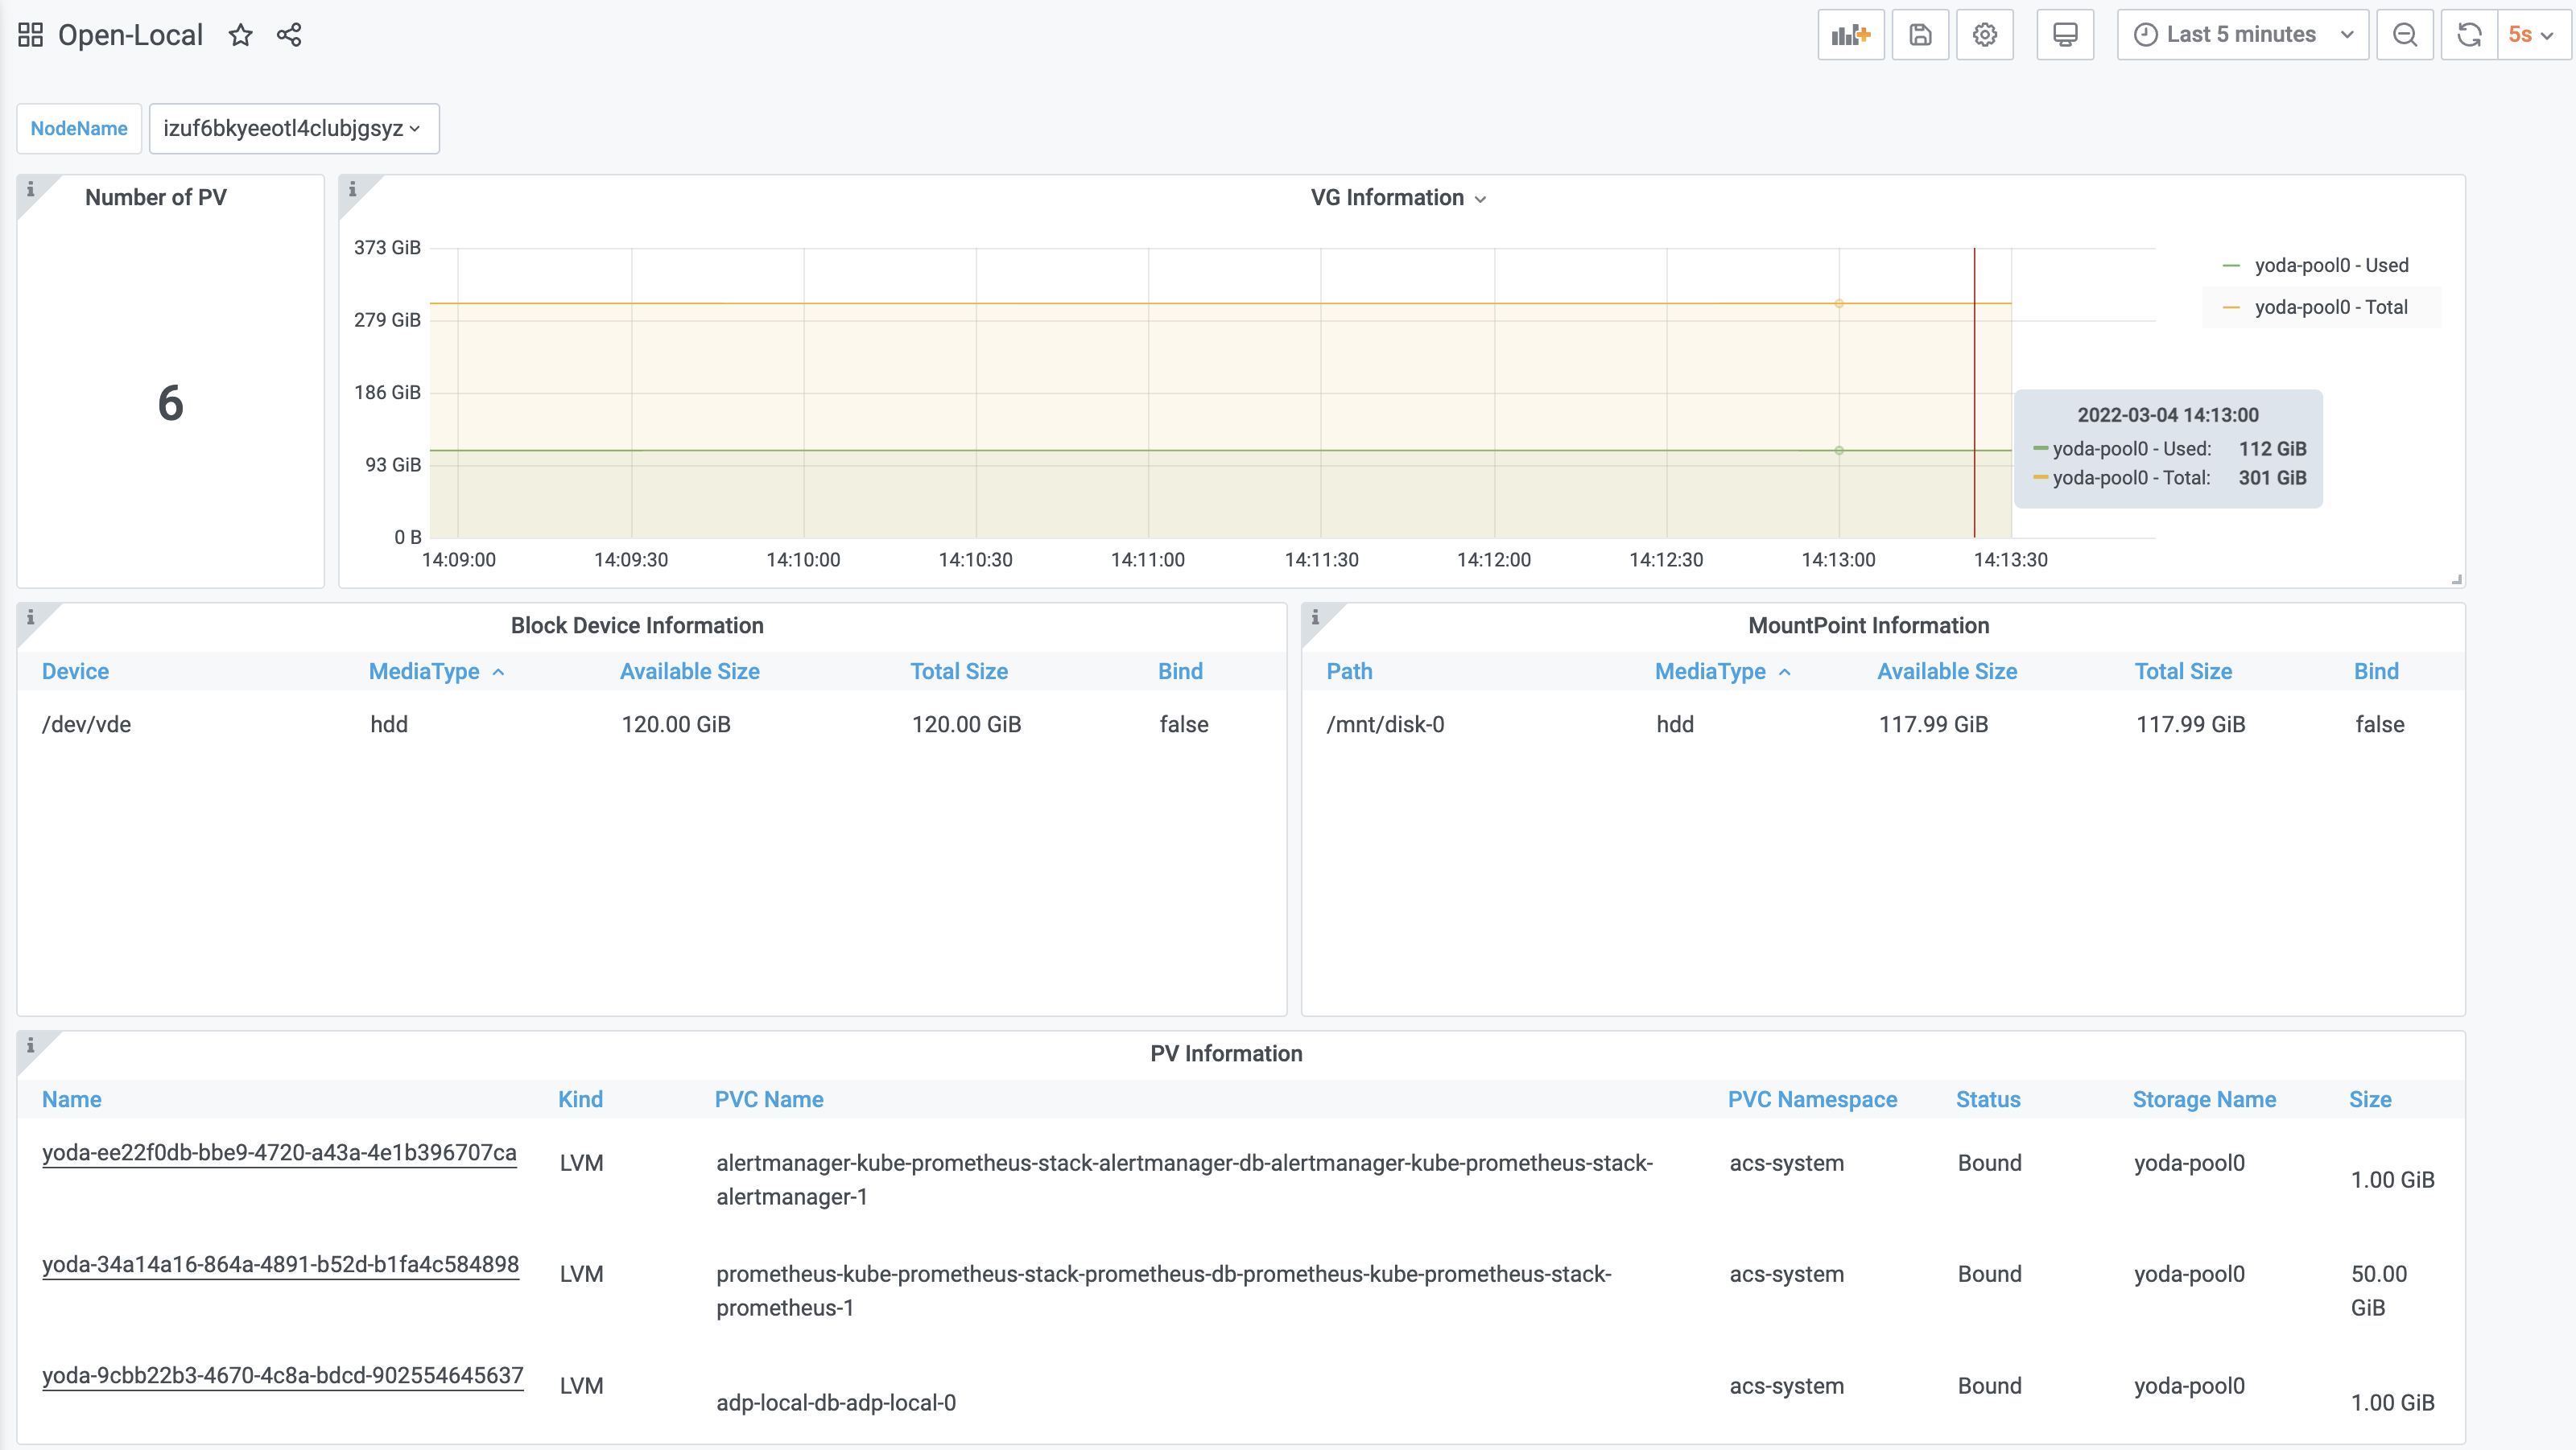Zoom out the time range with magnifier icon

pos(2404,35)
